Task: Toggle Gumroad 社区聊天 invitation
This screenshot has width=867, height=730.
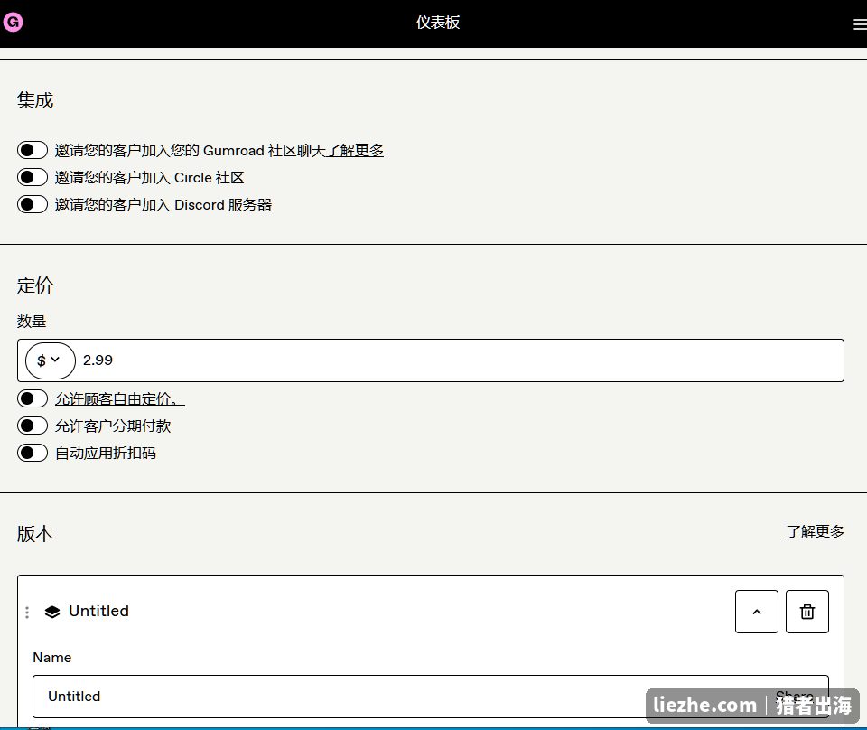Action: pyautogui.click(x=33, y=150)
